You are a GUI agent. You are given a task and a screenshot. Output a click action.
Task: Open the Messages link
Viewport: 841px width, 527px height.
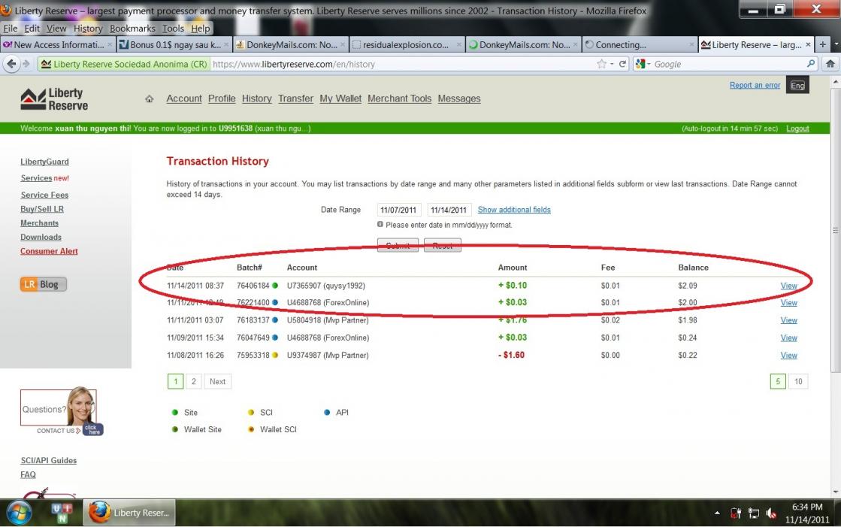coord(459,98)
